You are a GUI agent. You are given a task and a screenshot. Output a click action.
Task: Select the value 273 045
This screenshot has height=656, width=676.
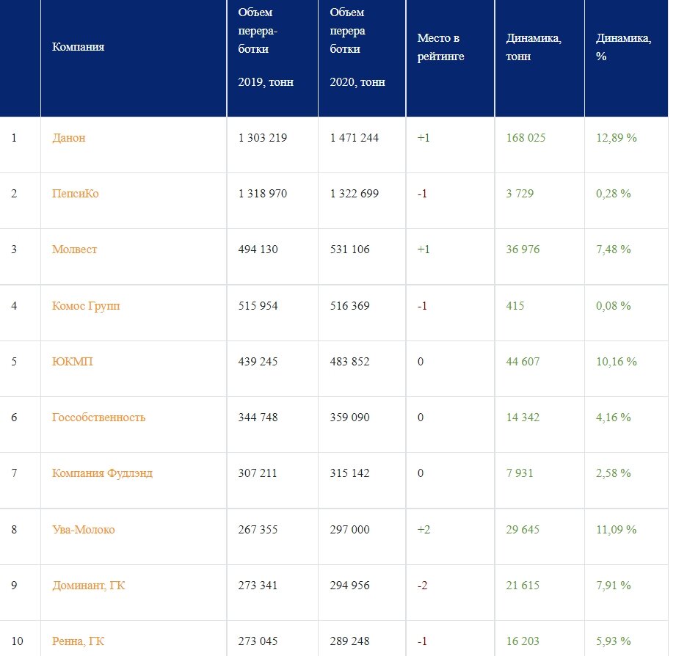(x=258, y=641)
